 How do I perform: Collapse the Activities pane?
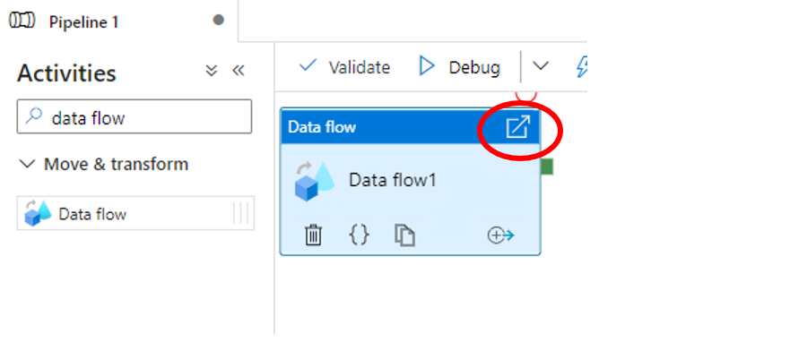click(x=239, y=71)
